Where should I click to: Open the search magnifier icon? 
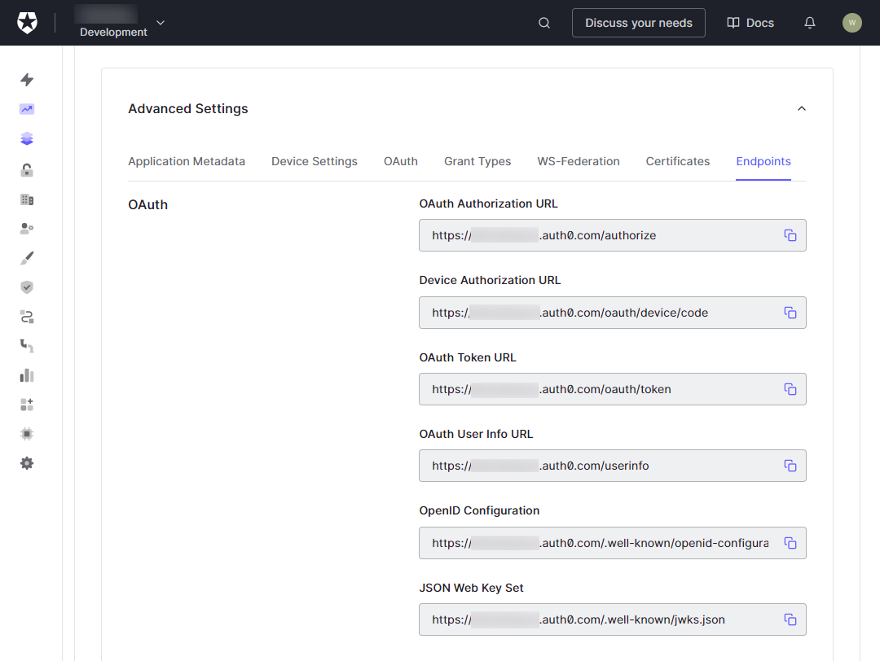pos(543,23)
